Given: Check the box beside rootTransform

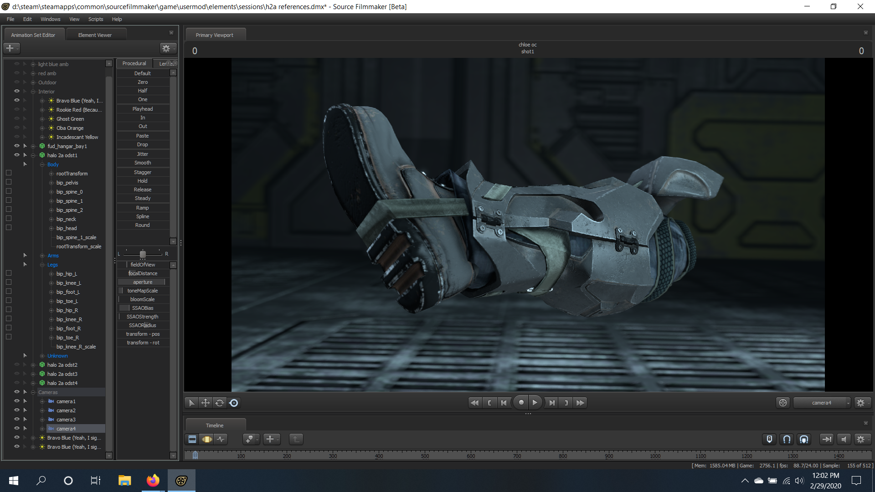Looking at the screenshot, I should [9, 173].
